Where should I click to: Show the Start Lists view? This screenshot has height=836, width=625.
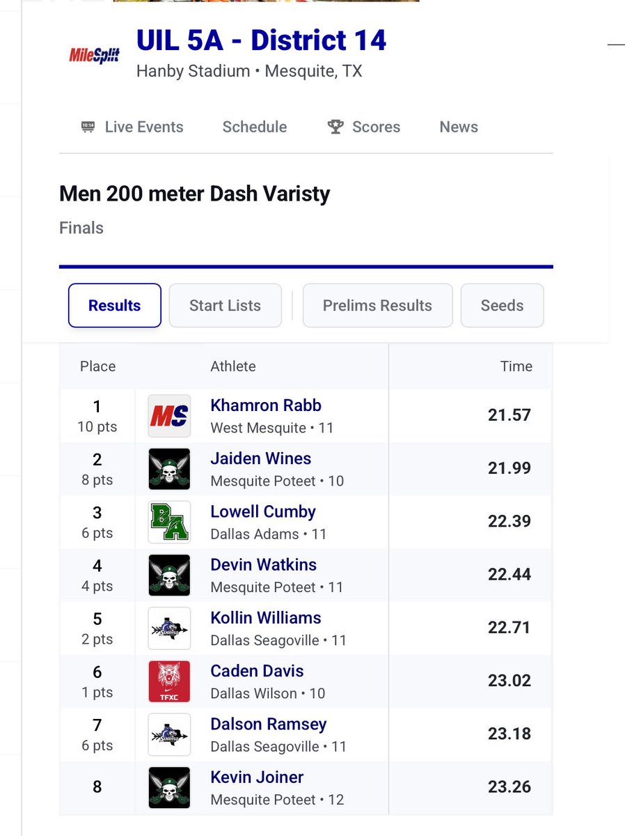[225, 305]
